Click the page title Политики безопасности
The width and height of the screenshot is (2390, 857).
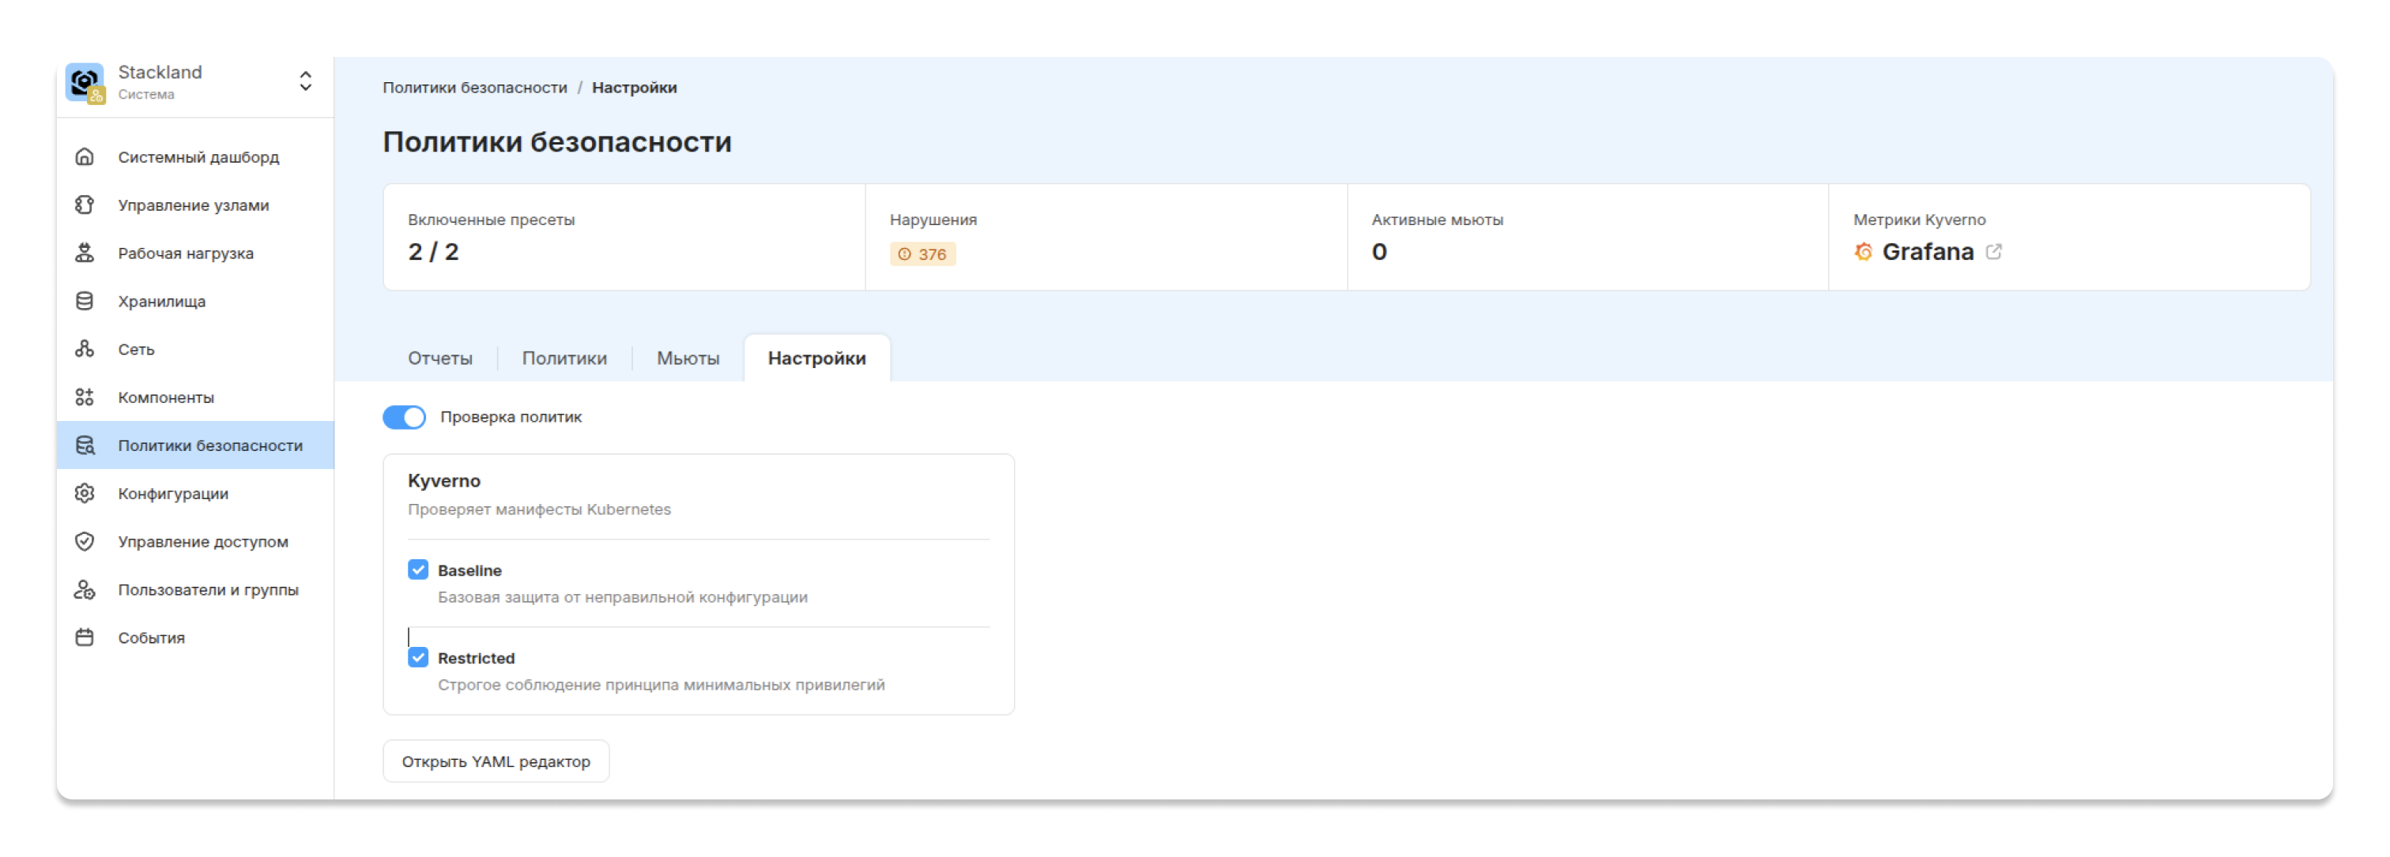[556, 143]
